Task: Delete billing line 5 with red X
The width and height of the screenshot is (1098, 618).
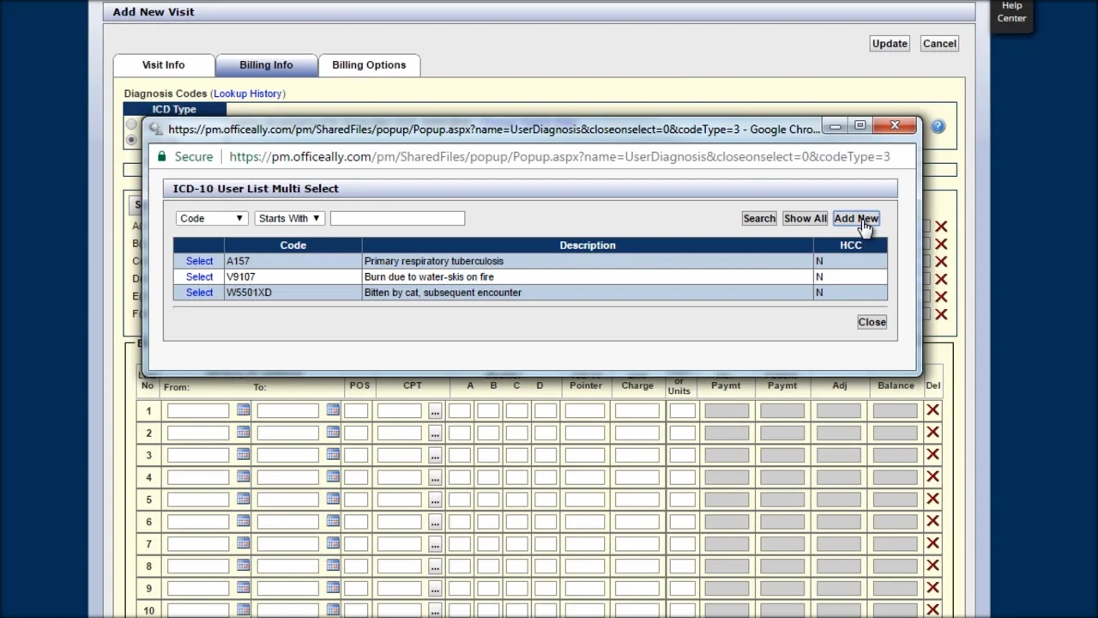Action: click(932, 500)
